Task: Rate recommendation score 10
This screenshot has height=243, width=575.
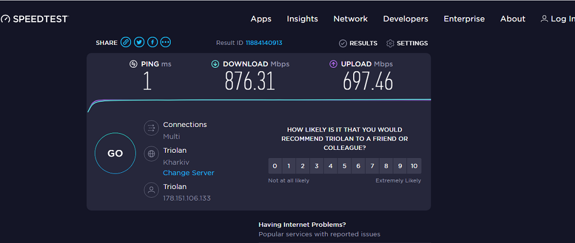Action: click(x=414, y=166)
